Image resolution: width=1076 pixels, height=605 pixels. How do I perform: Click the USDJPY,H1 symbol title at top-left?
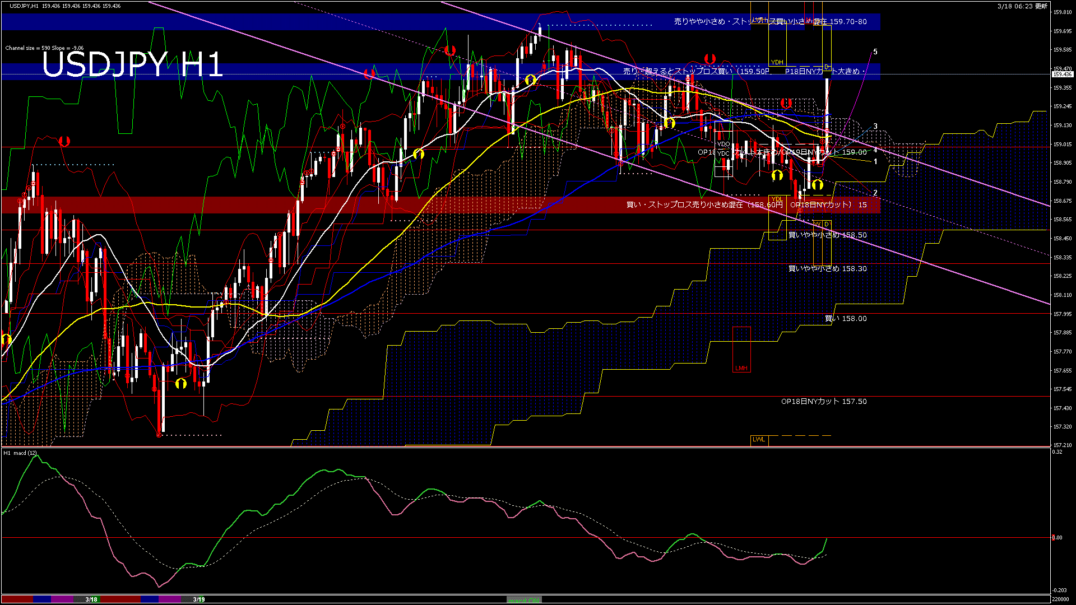point(25,6)
